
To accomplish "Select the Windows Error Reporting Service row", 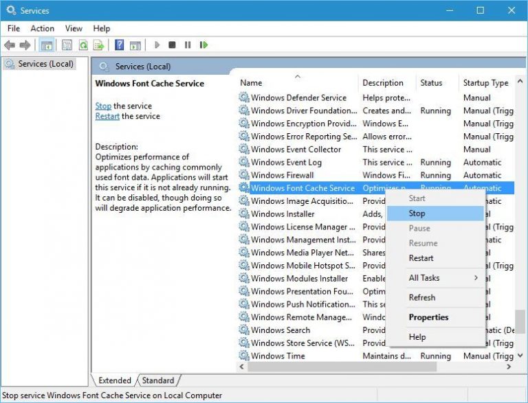I will pyautogui.click(x=376, y=136).
